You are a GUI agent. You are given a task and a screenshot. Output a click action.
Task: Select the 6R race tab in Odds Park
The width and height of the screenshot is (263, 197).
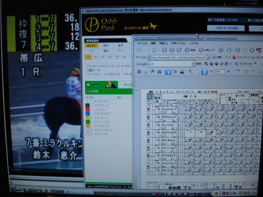(x=125, y=57)
